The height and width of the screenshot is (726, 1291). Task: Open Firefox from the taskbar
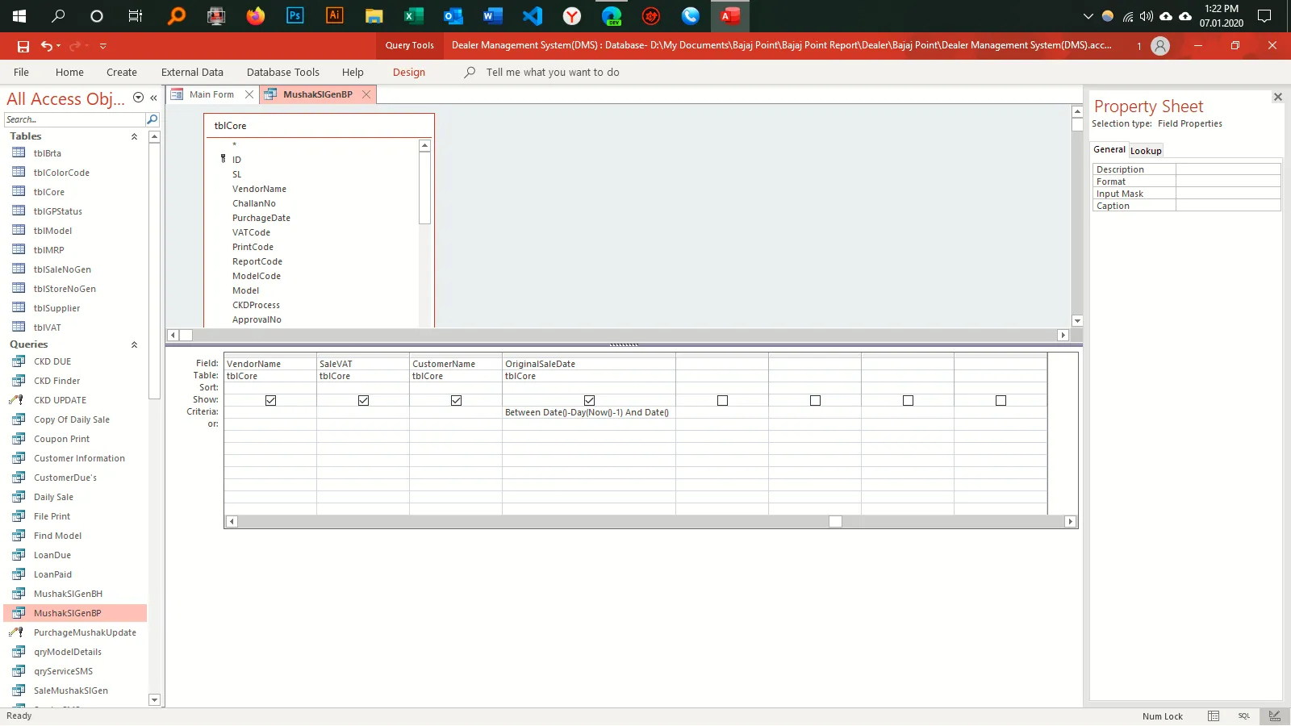[256, 15]
